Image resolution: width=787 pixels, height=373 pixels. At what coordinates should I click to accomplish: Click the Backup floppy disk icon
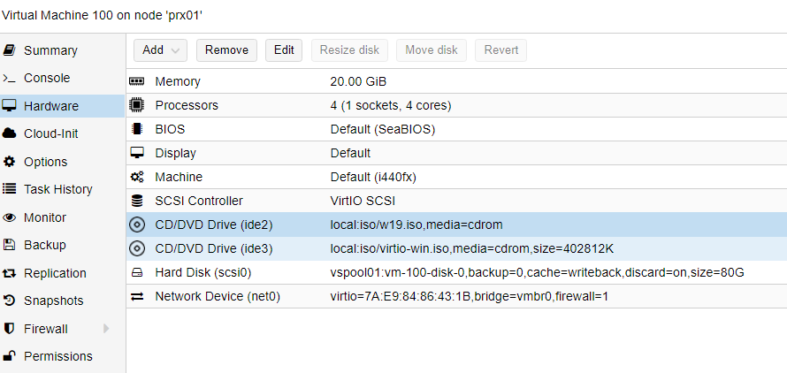coord(10,245)
